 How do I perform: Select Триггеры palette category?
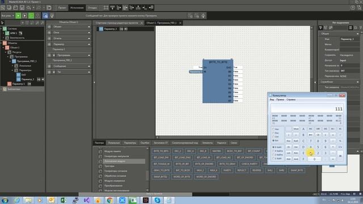[109, 166]
